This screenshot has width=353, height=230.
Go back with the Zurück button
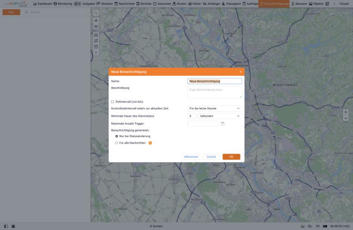(211, 157)
